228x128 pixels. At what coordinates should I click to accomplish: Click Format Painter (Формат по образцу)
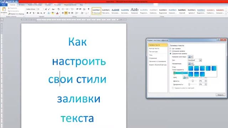tap(16, 14)
